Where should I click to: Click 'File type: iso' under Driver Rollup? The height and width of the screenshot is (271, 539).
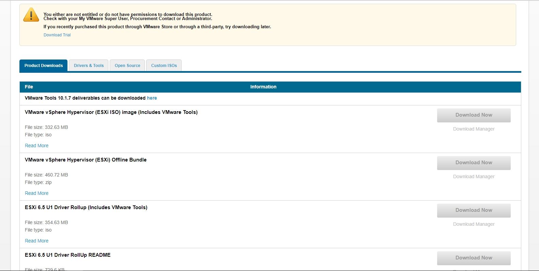pos(38,230)
